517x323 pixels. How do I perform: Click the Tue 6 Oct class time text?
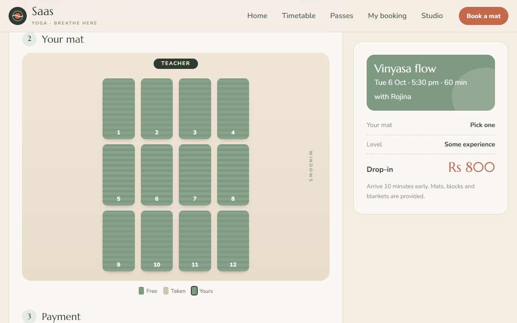click(x=420, y=82)
